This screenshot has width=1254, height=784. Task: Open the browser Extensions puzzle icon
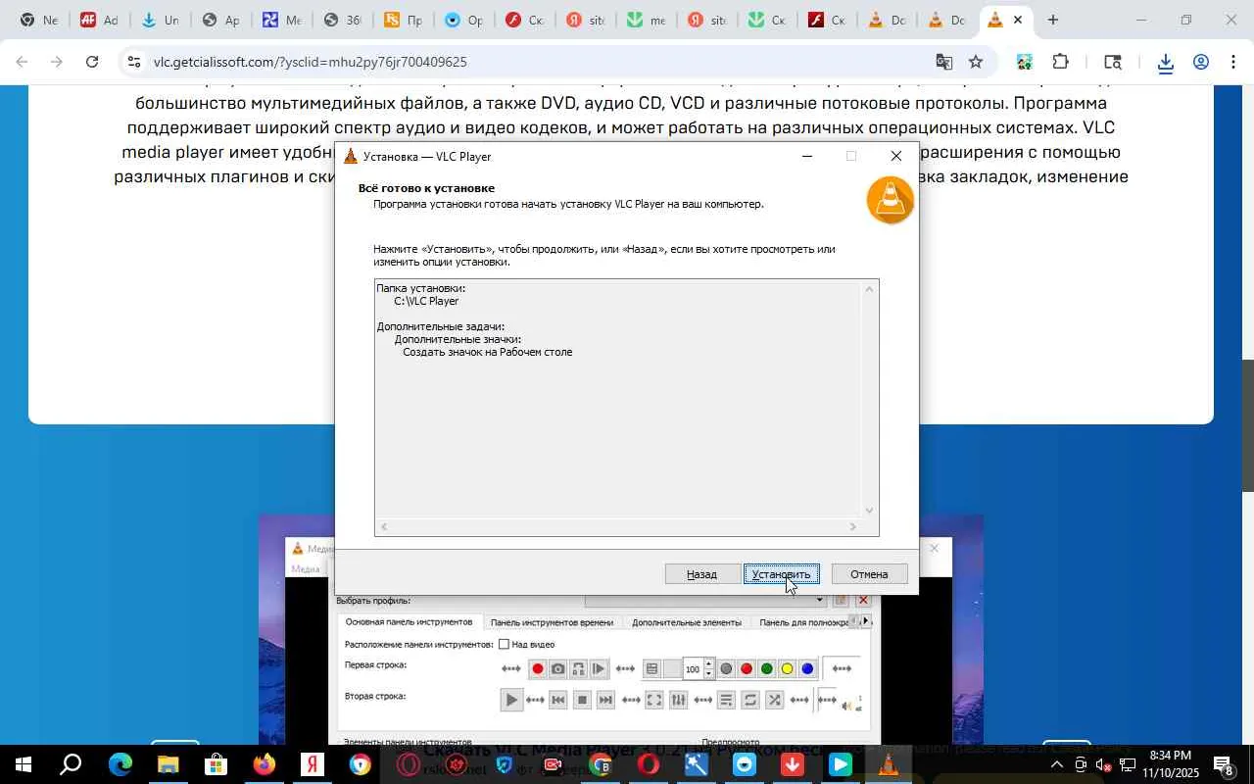coord(1060,62)
